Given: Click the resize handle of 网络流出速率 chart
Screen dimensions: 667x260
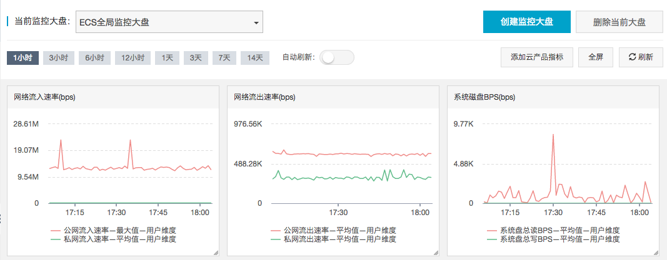Looking at the screenshot, I should pos(436,253).
